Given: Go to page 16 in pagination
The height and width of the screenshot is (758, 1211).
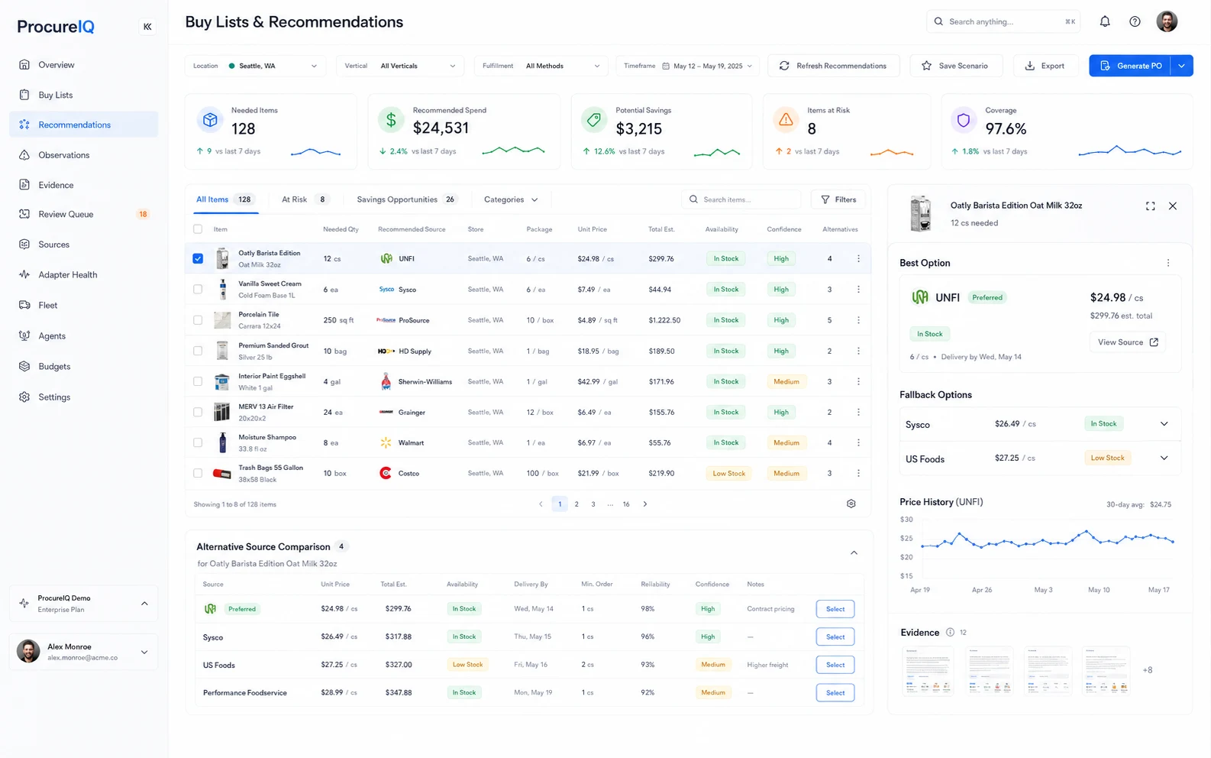Looking at the screenshot, I should pos(626,504).
